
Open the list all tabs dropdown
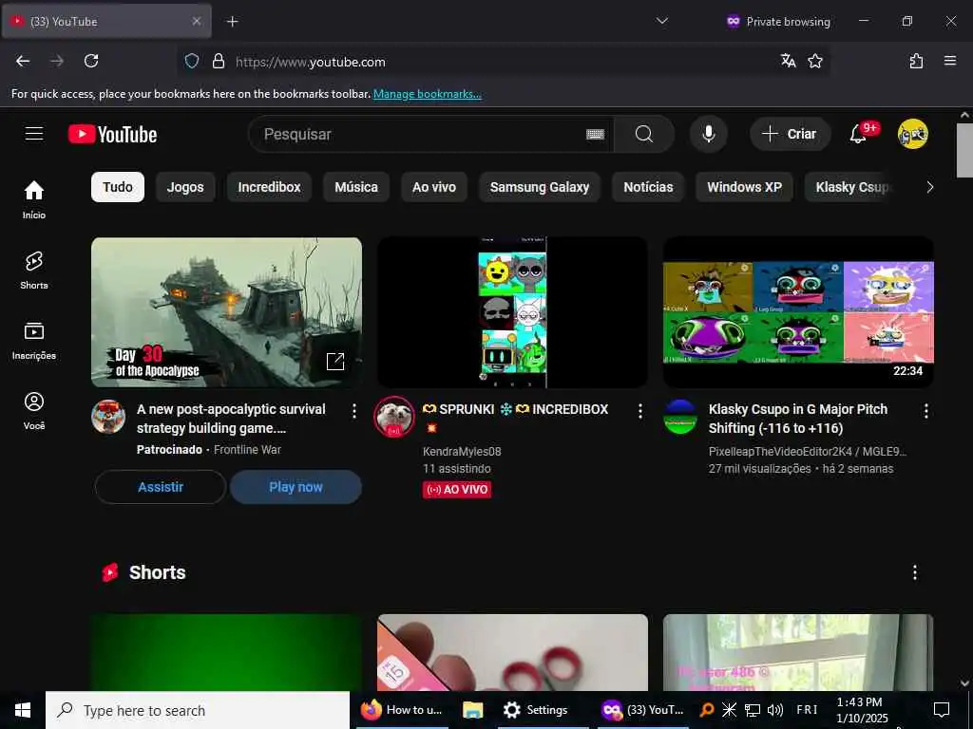(x=662, y=21)
